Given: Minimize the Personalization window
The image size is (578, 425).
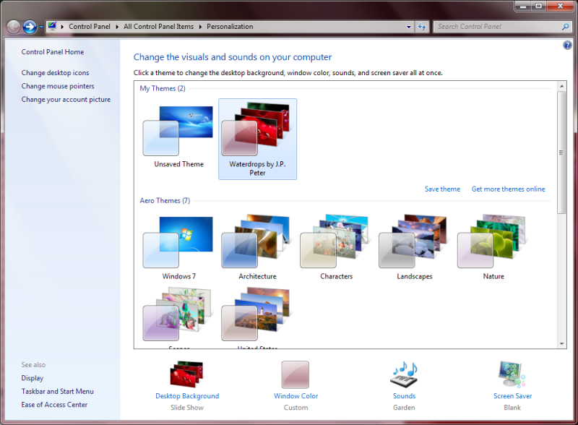Looking at the screenshot, I should coord(522,7).
